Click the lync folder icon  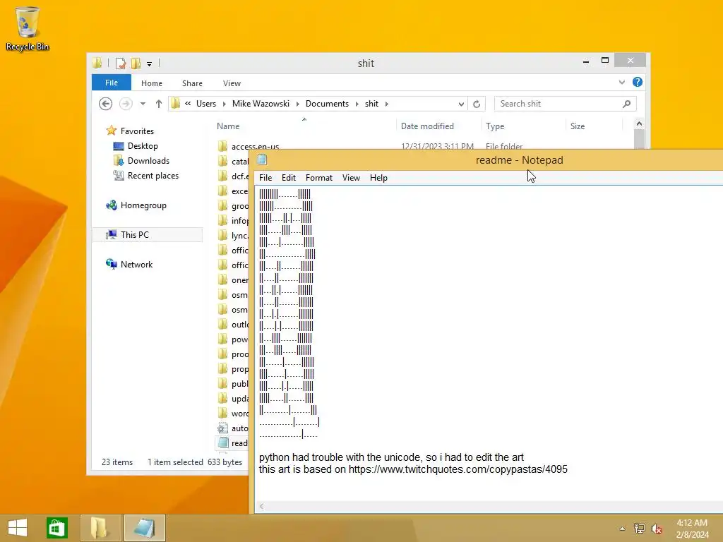[x=222, y=235]
